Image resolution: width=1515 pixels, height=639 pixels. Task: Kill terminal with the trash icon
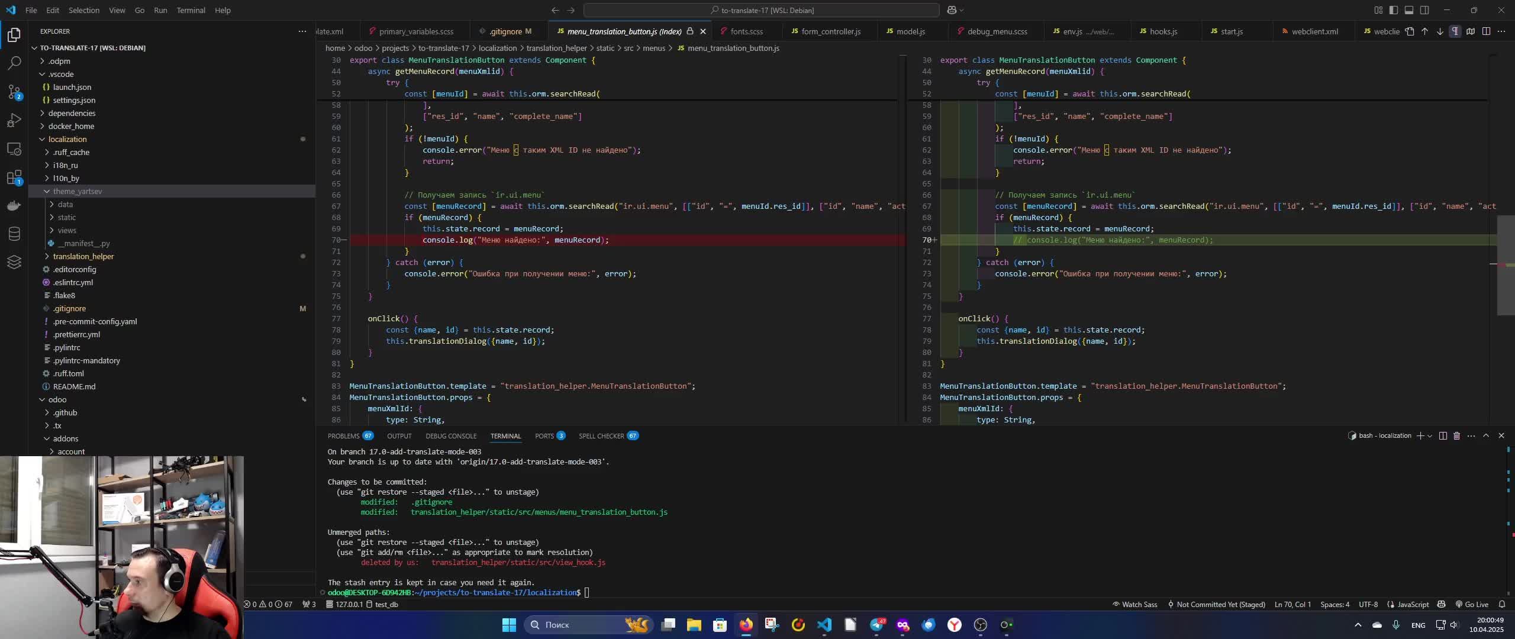pyautogui.click(x=1457, y=435)
